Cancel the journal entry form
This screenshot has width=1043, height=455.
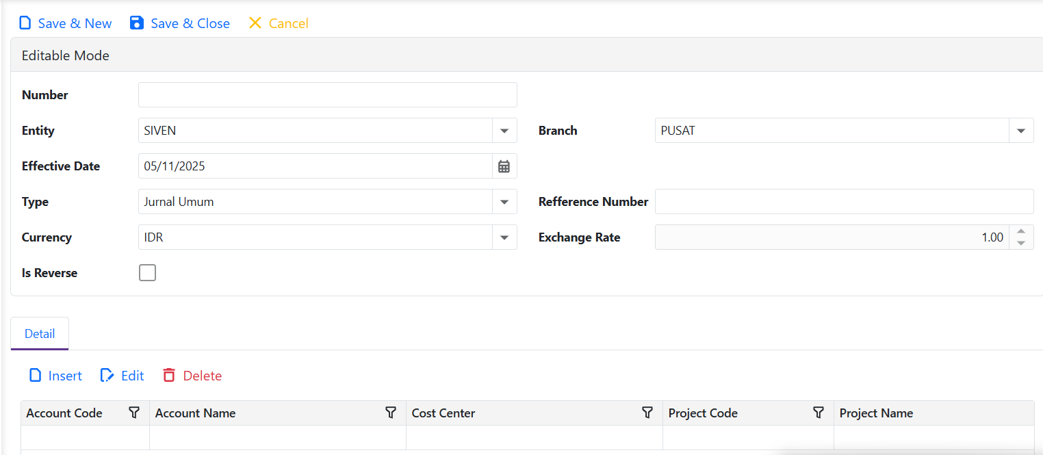[279, 23]
